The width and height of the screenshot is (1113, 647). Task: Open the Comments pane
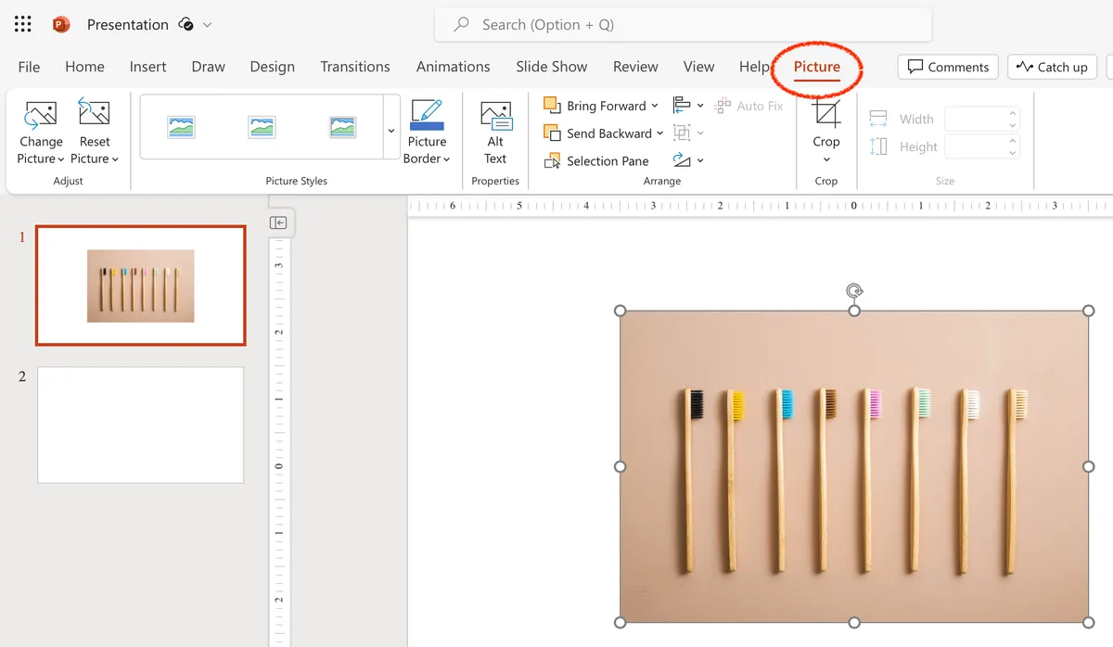point(948,67)
